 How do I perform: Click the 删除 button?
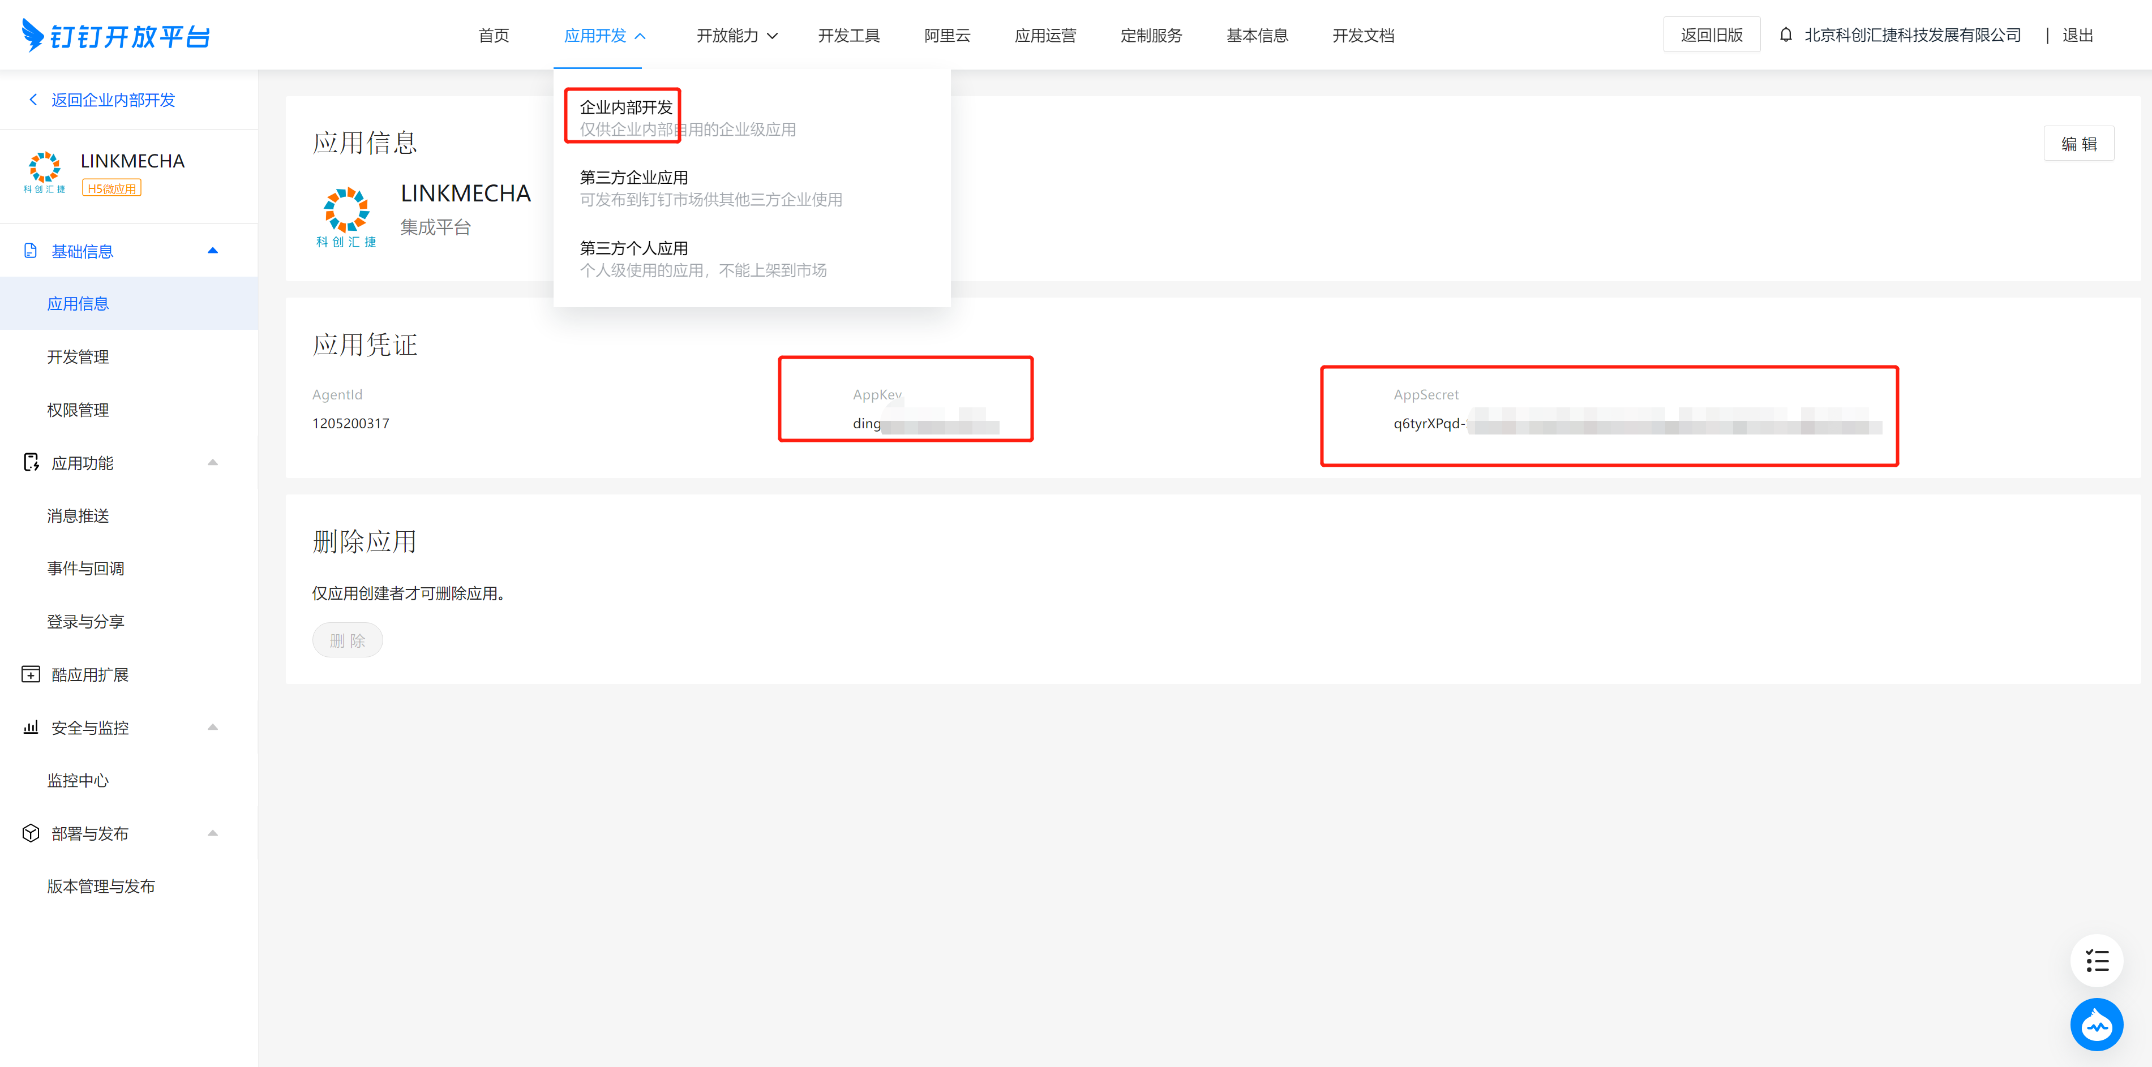(348, 640)
